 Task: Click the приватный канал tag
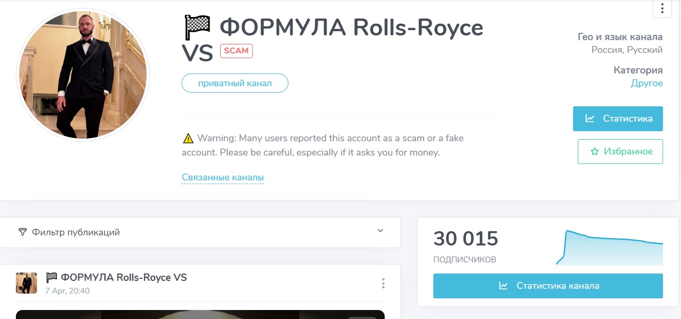(x=235, y=83)
